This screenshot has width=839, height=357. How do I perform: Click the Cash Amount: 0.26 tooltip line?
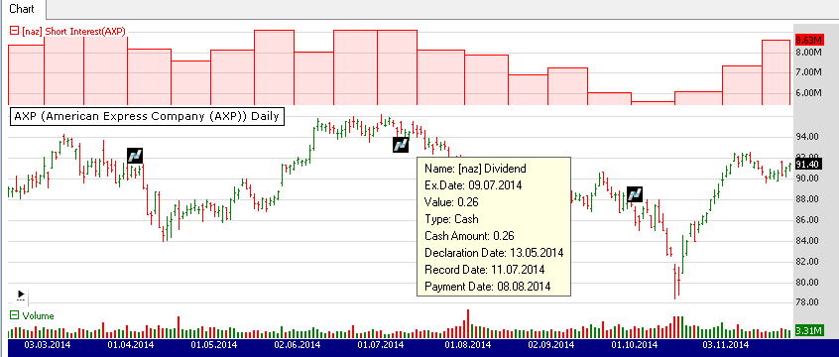tap(469, 236)
